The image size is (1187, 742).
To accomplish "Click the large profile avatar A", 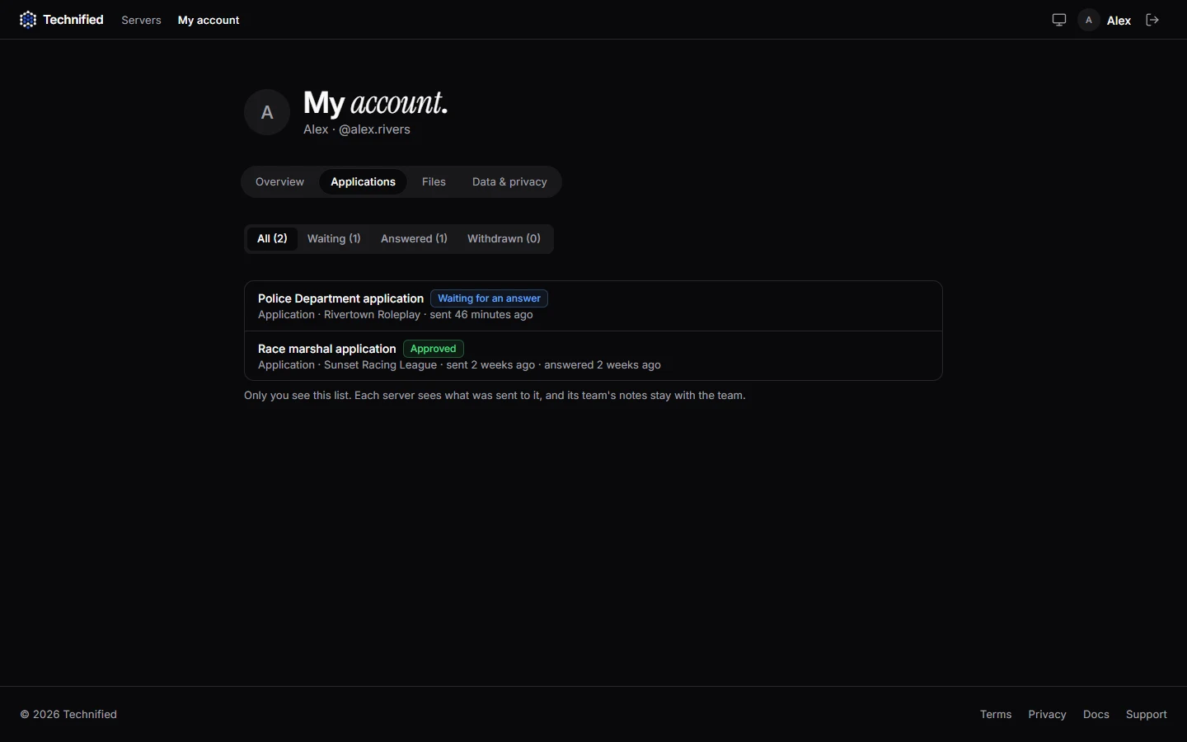I will pyautogui.click(x=267, y=112).
